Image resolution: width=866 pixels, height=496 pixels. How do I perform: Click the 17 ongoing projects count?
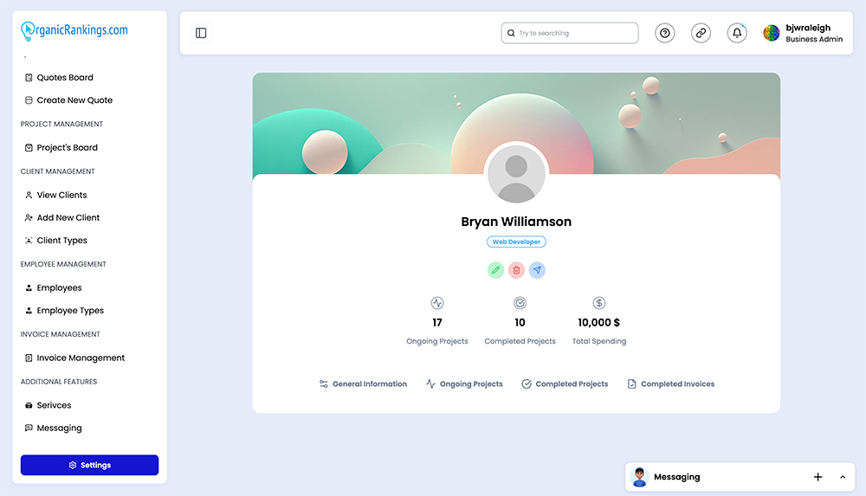pos(437,323)
